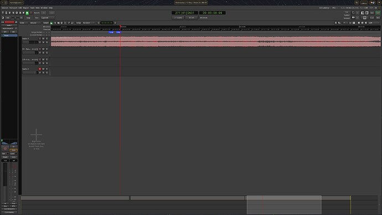Click the global record arm transport button
Screen dimensions: 382x215
click(31, 13)
